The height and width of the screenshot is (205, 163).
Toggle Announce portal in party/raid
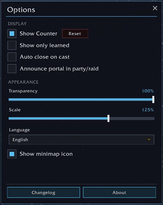coord(12,69)
